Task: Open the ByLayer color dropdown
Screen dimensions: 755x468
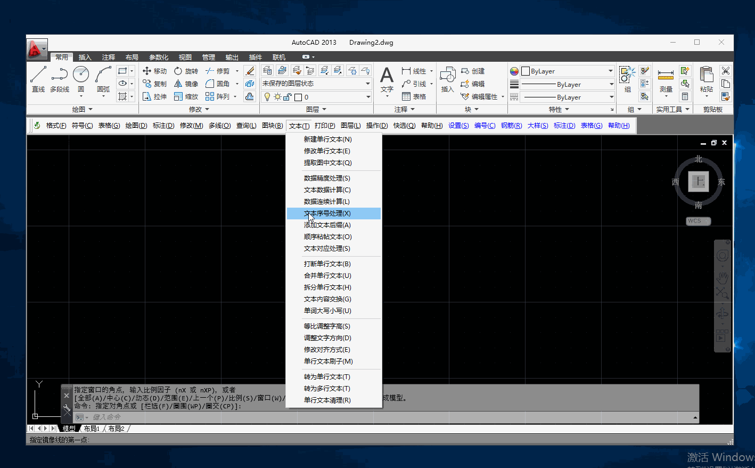Action: [568, 71]
